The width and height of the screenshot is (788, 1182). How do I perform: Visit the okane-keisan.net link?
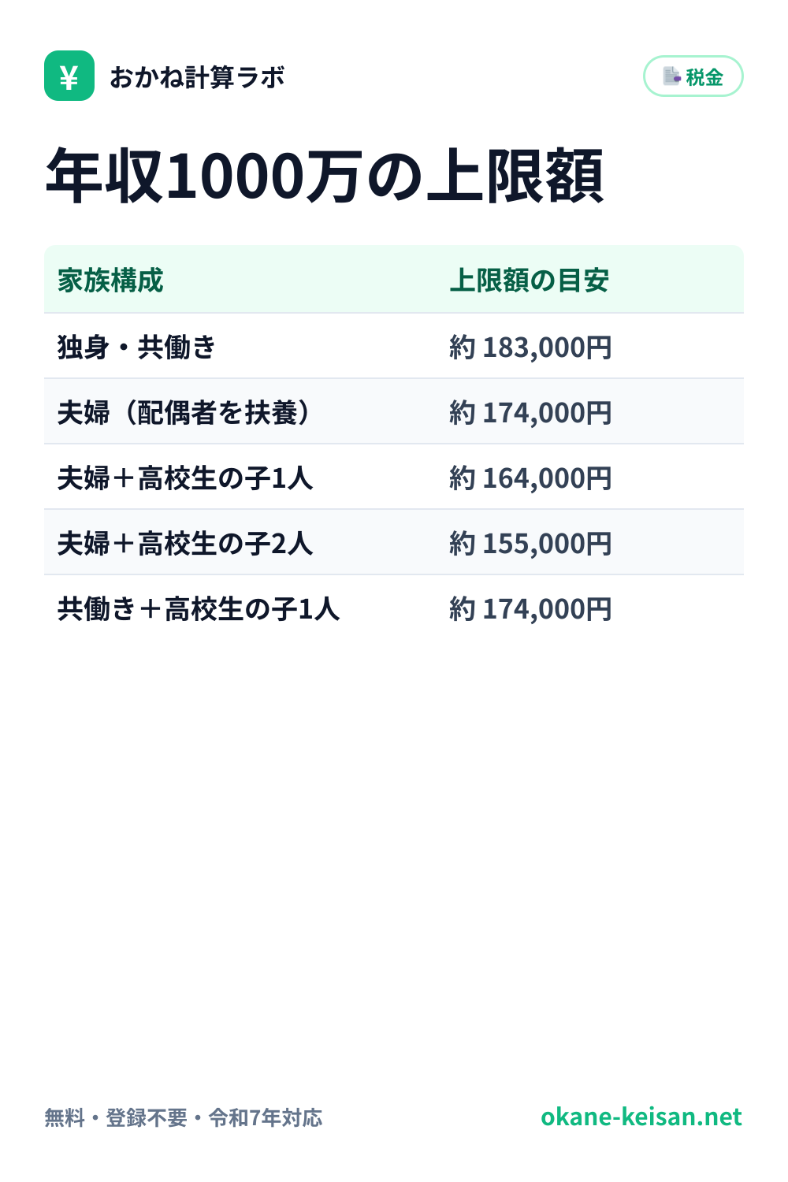(x=641, y=1117)
